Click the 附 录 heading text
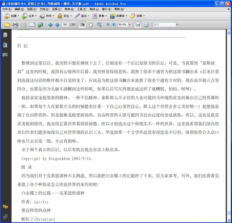 pos(27,167)
